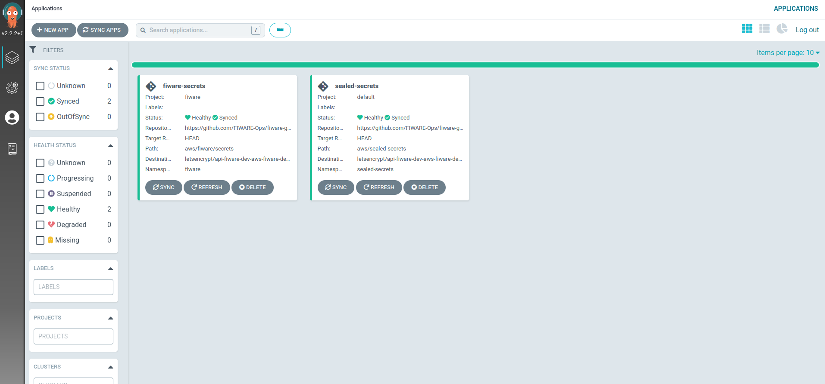Click Synced check icon on fiware-secrets card
Image resolution: width=825 pixels, height=384 pixels.
(215, 117)
